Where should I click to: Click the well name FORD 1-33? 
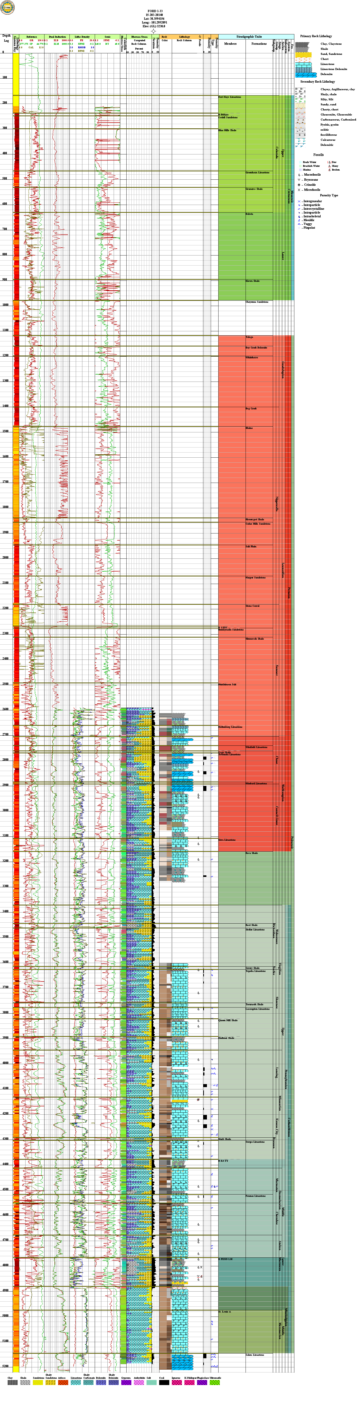coord(155,11)
